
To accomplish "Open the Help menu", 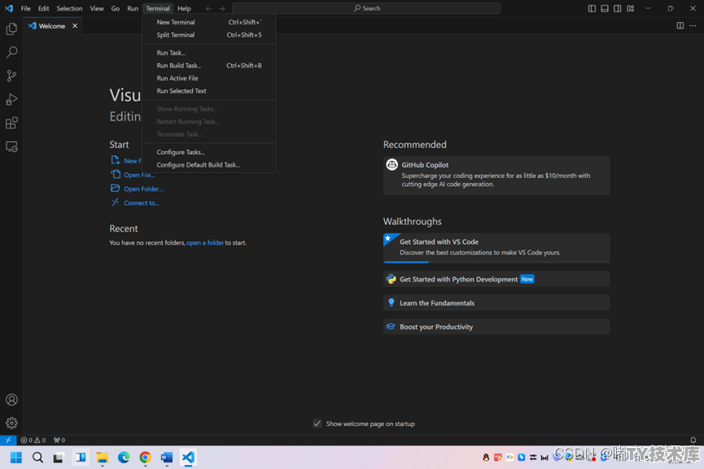I will tap(184, 8).
